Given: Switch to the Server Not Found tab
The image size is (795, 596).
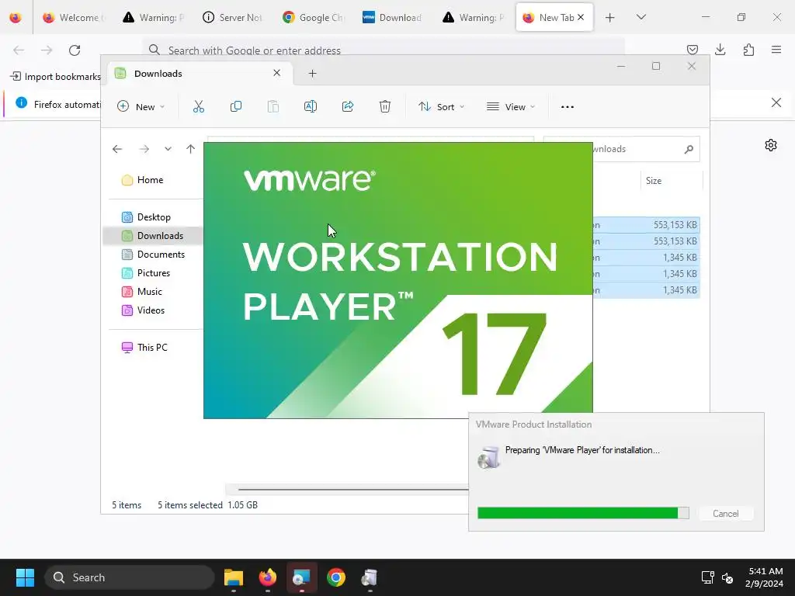Looking at the screenshot, I should (x=233, y=17).
